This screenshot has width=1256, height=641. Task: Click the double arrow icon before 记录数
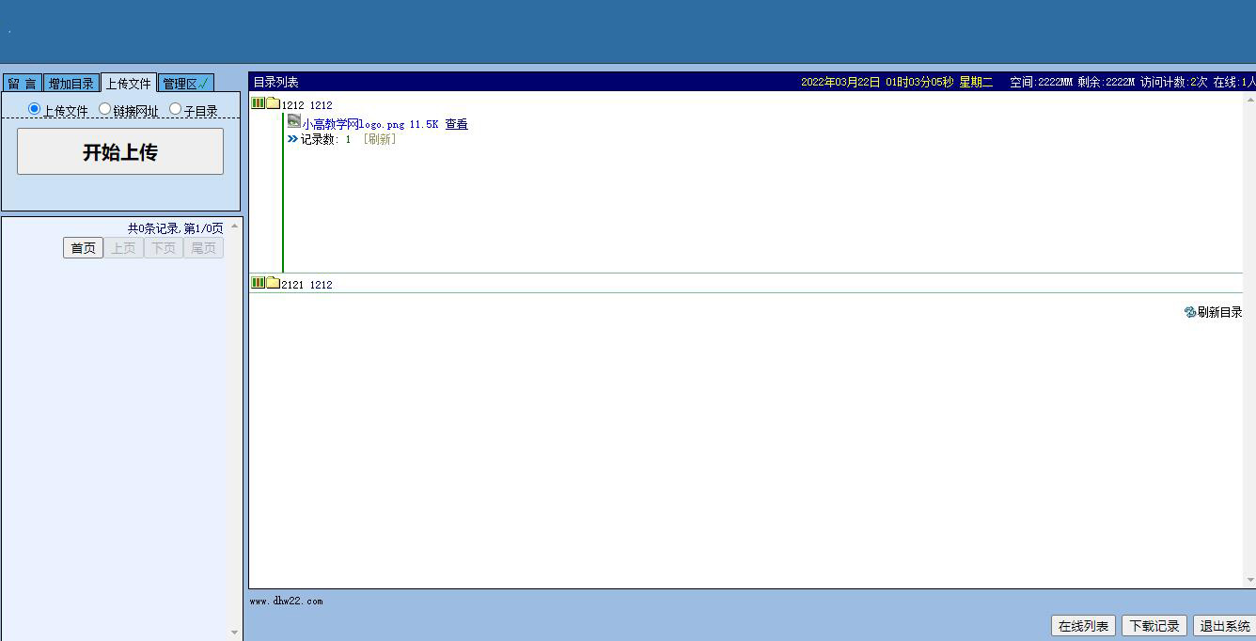[x=292, y=139]
